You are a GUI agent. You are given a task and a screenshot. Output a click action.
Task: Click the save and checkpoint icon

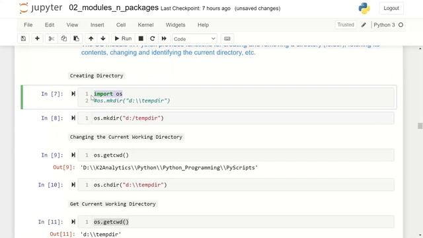[x=24, y=38]
